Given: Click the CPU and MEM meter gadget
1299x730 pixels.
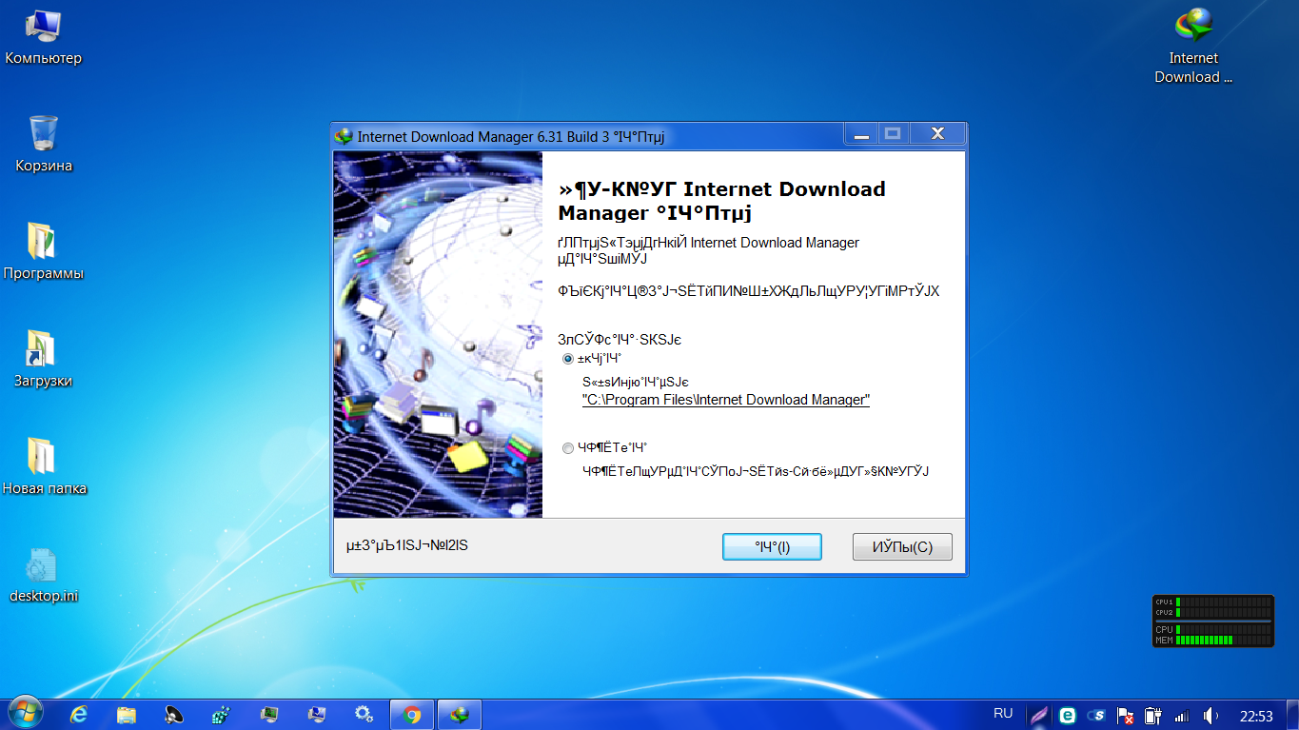Looking at the screenshot, I should point(1212,621).
